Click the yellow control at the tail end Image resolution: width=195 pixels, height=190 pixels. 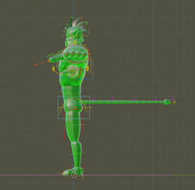pos(174,102)
